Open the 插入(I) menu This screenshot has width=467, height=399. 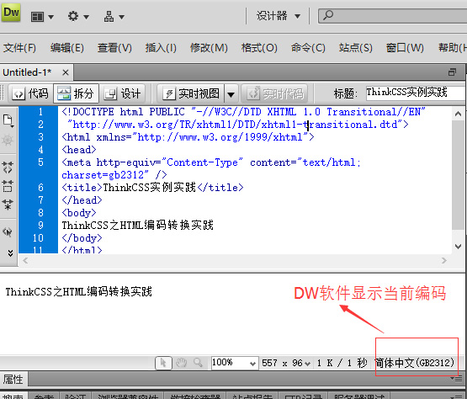[x=161, y=48]
